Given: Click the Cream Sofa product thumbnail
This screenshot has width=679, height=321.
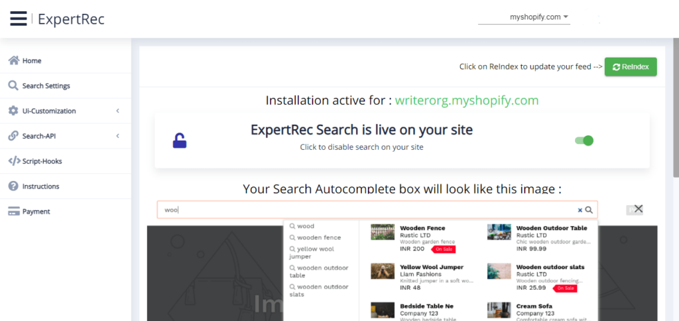Looking at the screenshot, I should click(499, 310).
